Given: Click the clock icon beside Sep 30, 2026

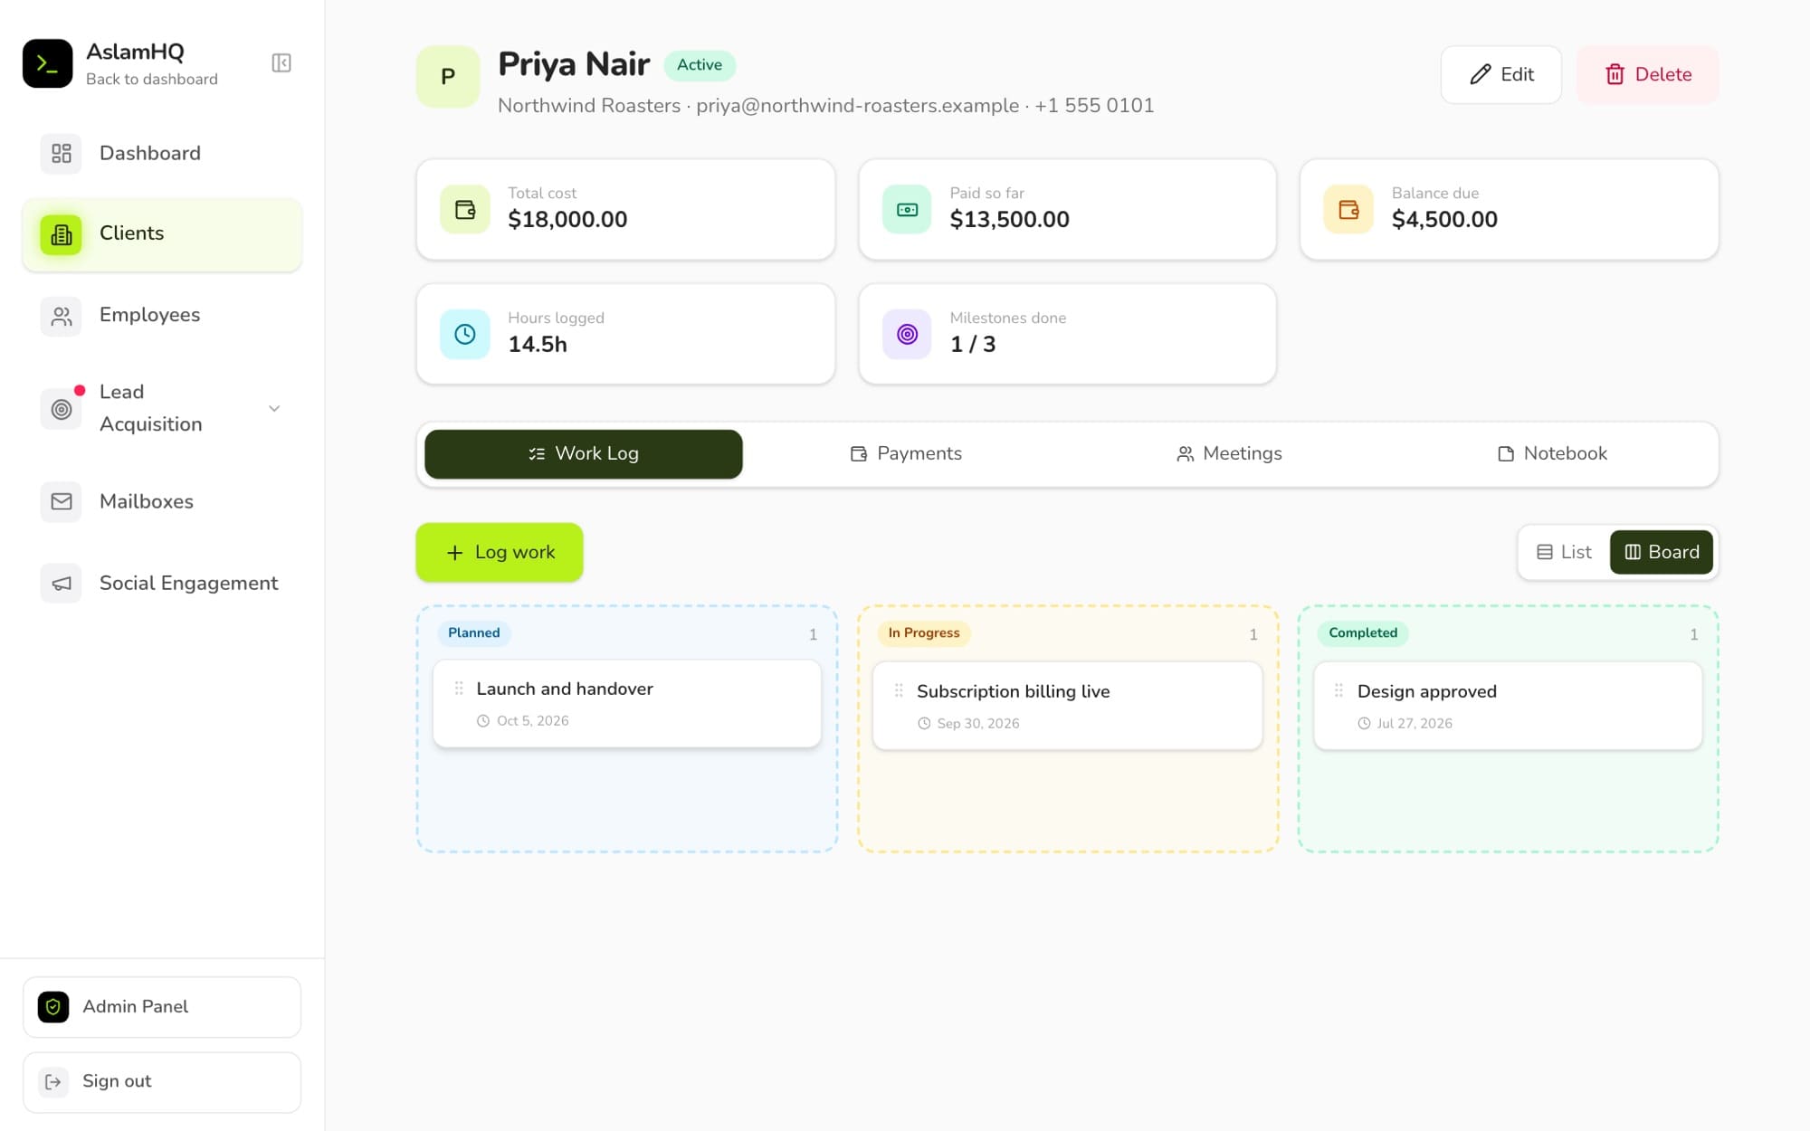Looking at the screenshot, I should (x=924, y=724).
